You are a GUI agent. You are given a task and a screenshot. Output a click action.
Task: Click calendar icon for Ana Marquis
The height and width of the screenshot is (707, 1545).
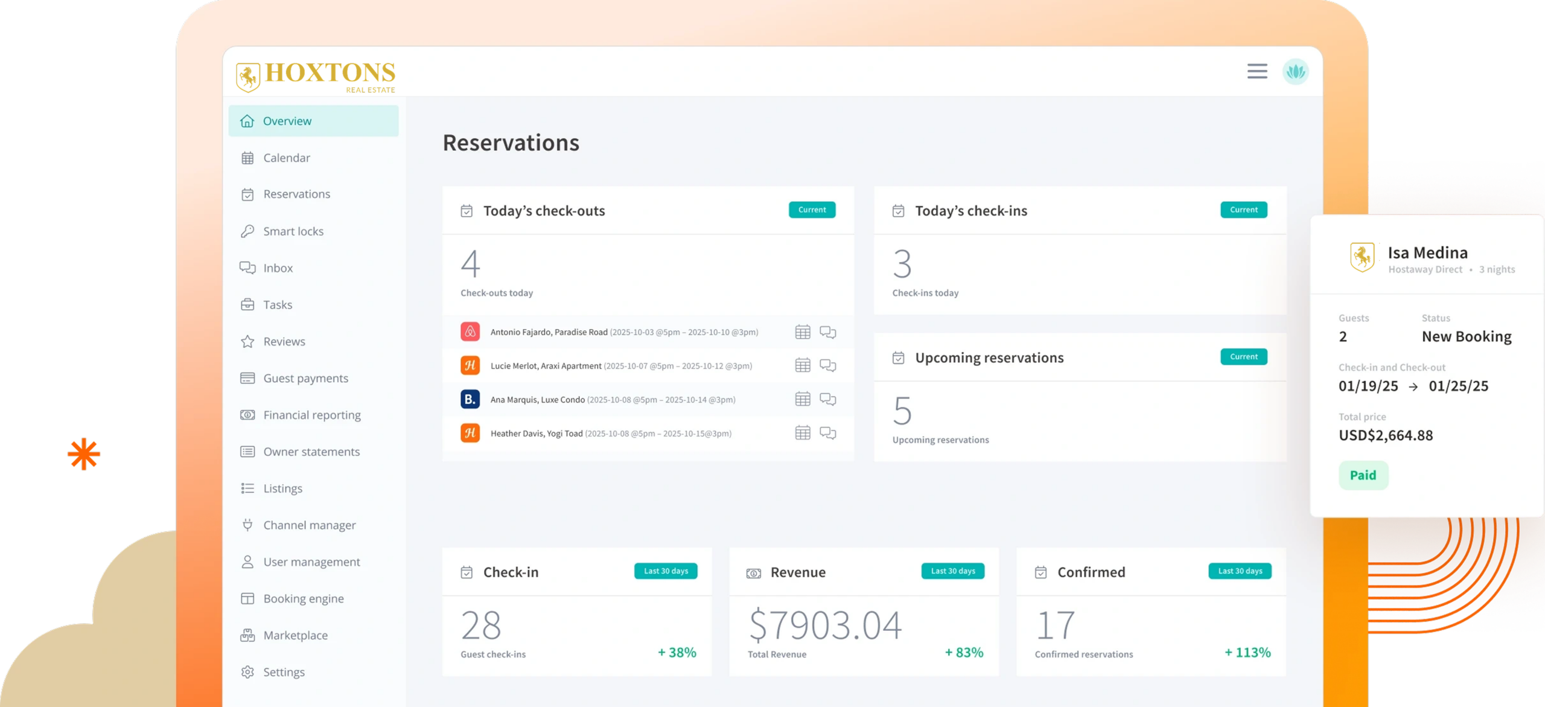pyautogui.click(x=802, y=399)
